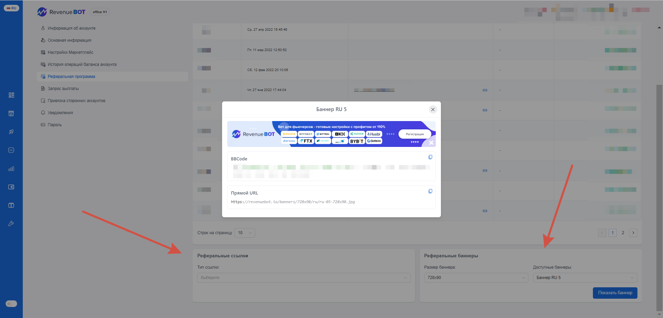The image size is (663, 318).
Task: Click previous page arrow in pagination
Action: tap(602, 233)
